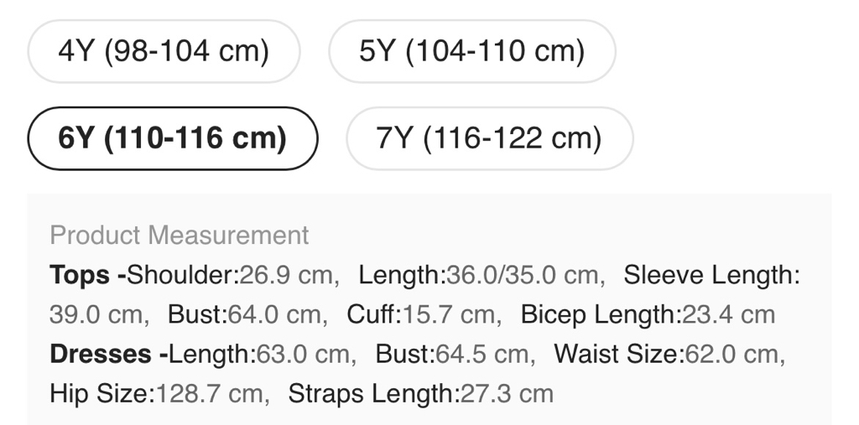Click the bold Tops label
The width and height of the screenshot is (859, 425).
[80, 275]
